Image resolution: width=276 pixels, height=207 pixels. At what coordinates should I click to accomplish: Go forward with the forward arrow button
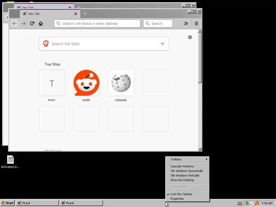point(23,23)
